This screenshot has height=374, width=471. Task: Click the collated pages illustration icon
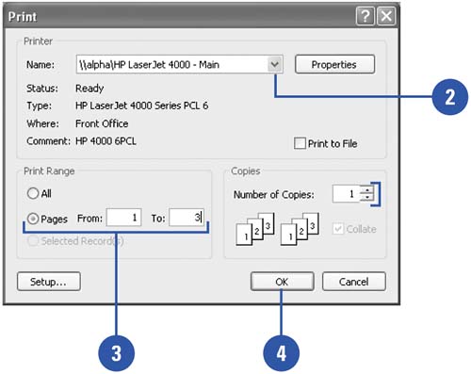tap(255, 229)
